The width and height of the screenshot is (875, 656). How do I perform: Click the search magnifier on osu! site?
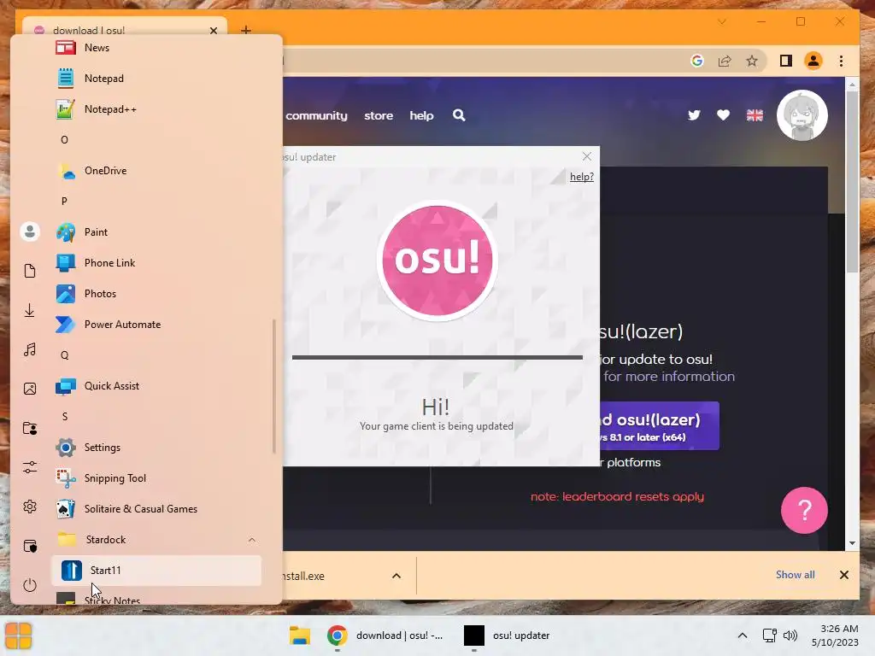coord(459,115)
